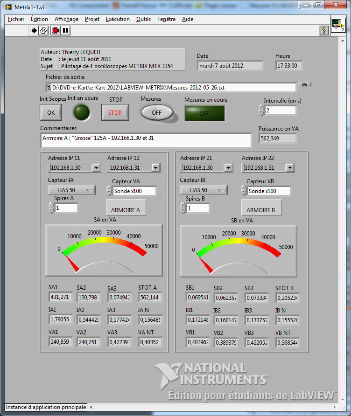Click the Run Continuously toolbar icon
The image size is (351, 416).
43,30
